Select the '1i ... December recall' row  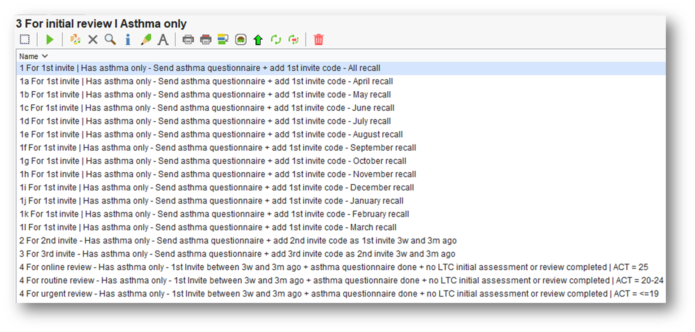(341, 187)
